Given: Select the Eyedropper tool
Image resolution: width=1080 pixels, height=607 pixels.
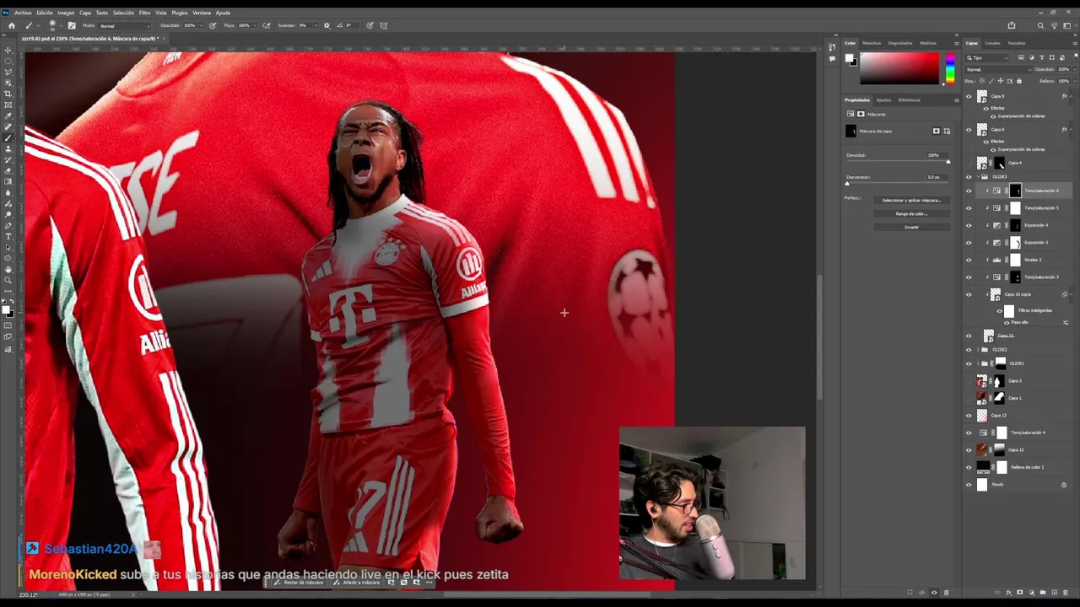Looking at the screenshot, I should (8, 115).
